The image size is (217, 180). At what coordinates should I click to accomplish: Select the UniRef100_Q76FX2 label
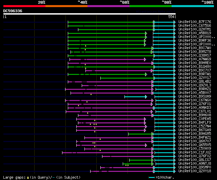pos(195,156)
